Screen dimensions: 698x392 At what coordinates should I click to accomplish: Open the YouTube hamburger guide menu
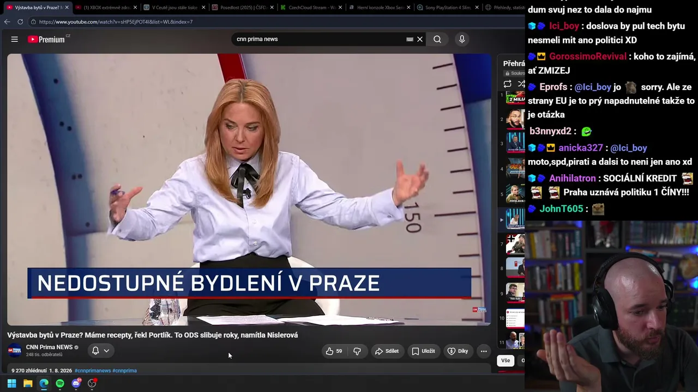15,39
